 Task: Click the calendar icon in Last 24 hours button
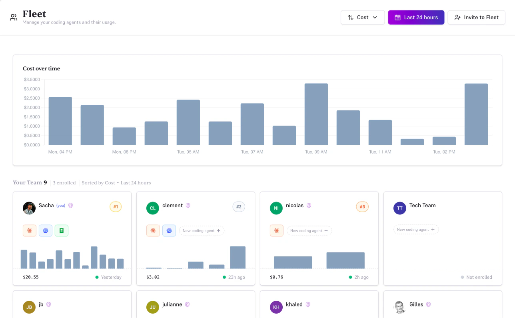[x=397, y=17]
